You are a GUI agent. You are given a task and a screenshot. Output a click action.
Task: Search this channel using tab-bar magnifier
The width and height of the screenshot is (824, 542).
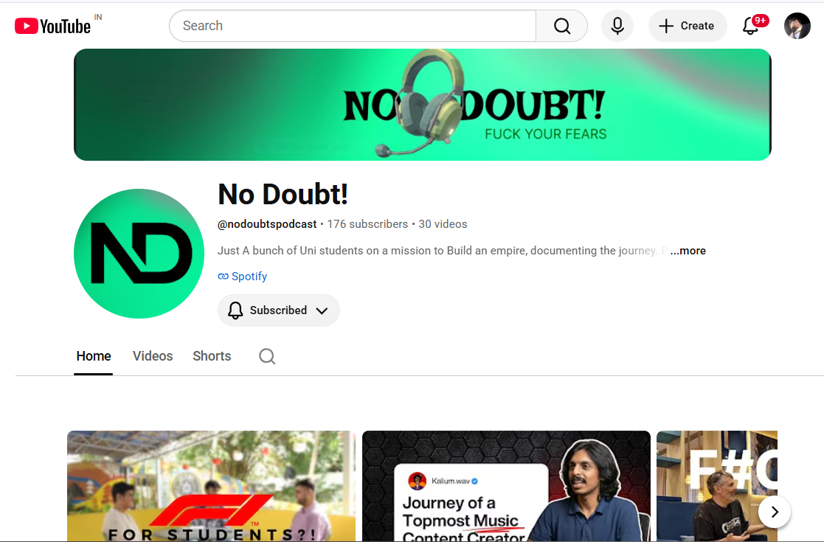tap(267, 356)
